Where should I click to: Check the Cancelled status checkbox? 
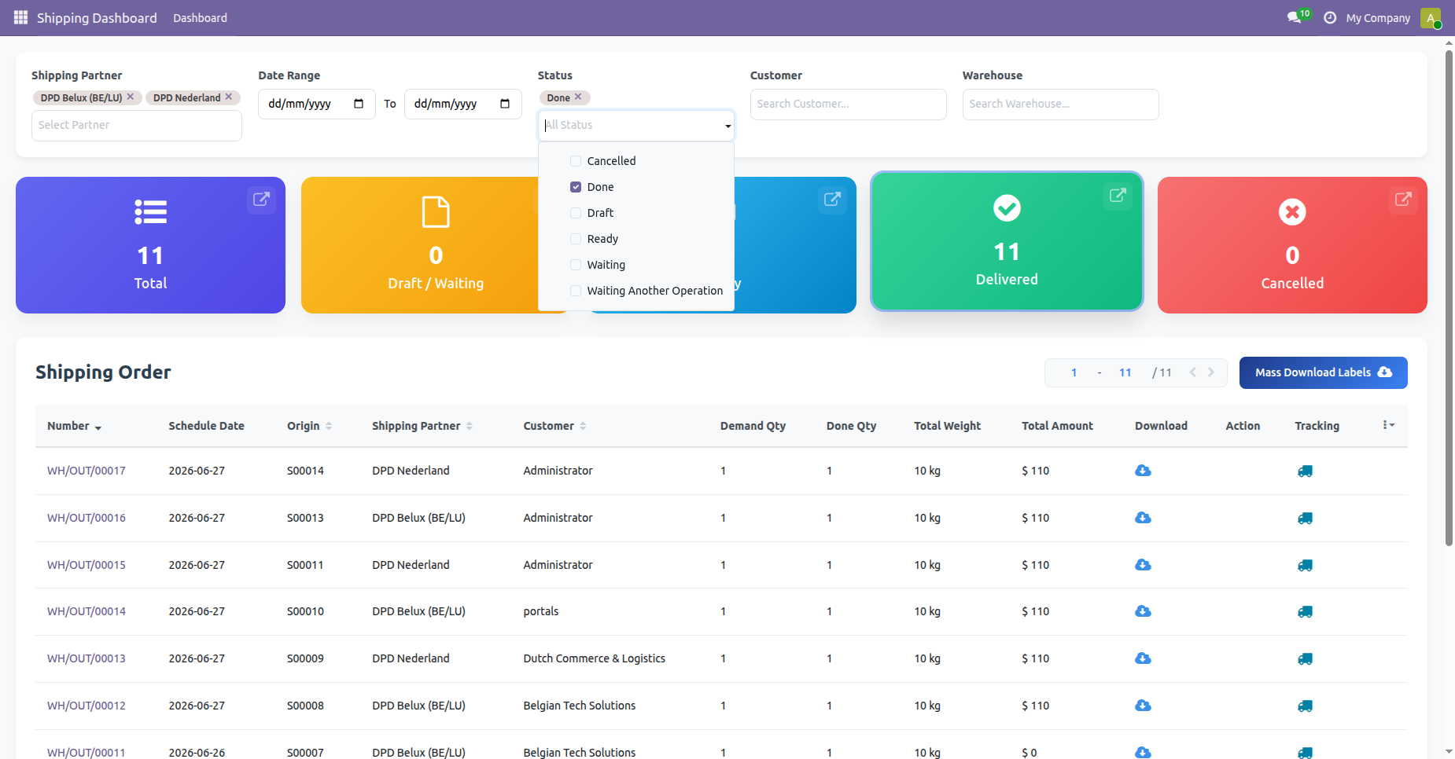click(x=576, y=161)
